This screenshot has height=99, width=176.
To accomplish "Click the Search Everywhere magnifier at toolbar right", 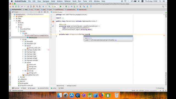I will coord(163,7).
